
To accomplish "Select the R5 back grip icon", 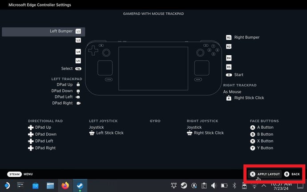I will 229,67.
